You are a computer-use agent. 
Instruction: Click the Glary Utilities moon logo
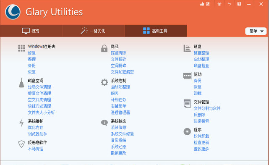pyautogui.click(x=13, y=12)
